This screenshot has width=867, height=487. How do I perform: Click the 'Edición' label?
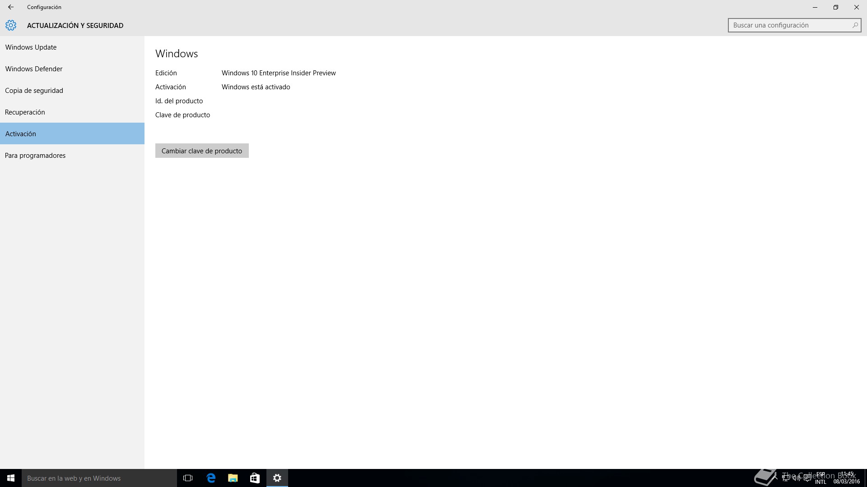click(166, 73)
